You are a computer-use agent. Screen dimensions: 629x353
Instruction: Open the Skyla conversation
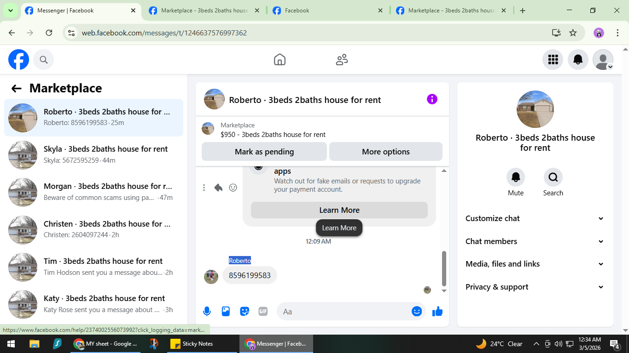point(94,155)
